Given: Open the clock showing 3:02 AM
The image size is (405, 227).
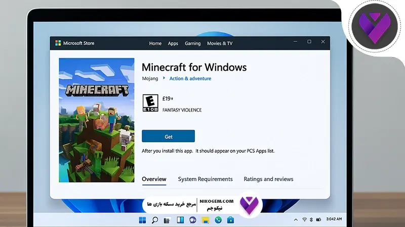Looking at the screenshot, I should point(334,219).
